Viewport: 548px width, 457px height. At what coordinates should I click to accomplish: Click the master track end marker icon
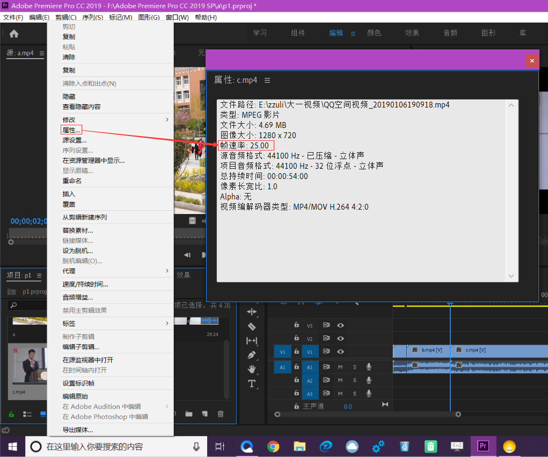pyautogui.click(x=385, y=404)
